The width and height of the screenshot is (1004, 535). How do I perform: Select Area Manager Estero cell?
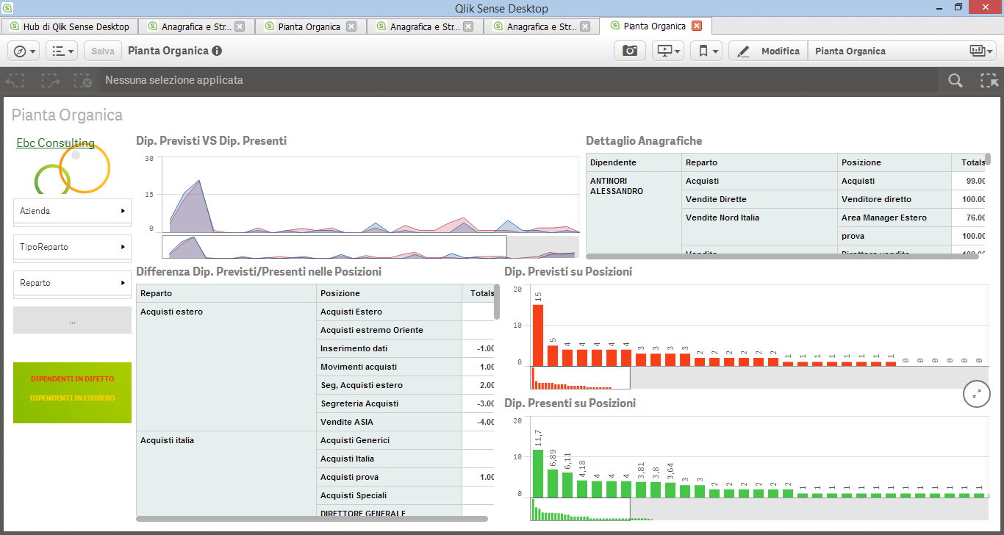[894, 218]
